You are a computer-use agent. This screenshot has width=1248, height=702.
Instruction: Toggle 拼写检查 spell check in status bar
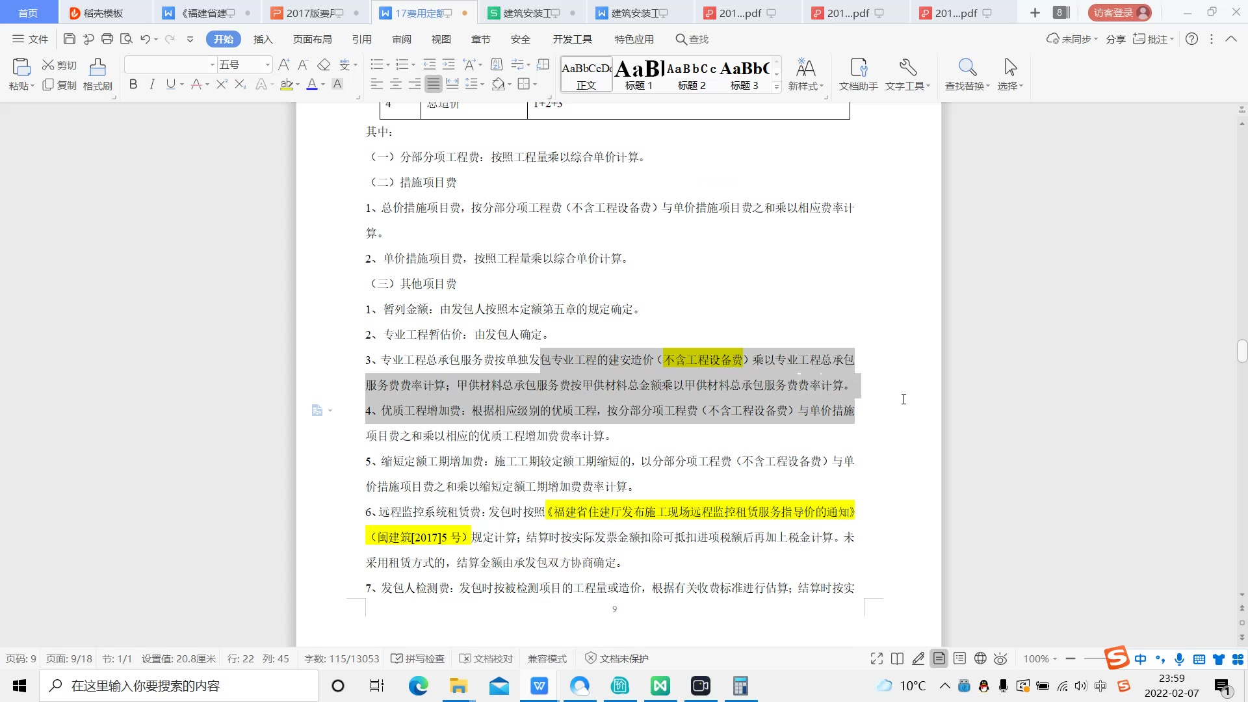click(x=417, y=658)
